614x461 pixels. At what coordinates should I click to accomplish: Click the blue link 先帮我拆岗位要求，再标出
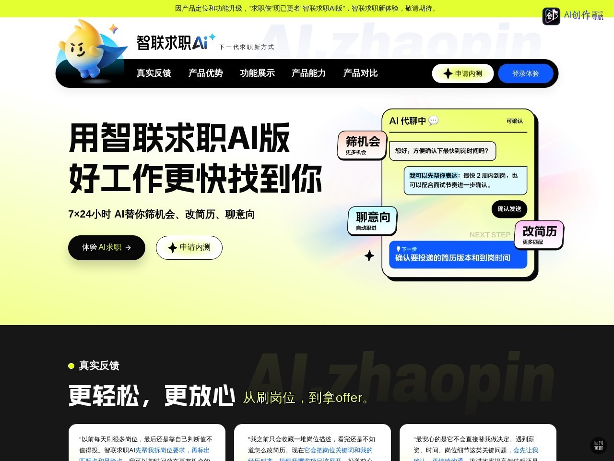pos(173,450)
